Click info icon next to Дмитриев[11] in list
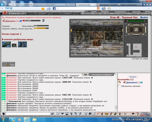The height and width of the screenshot is (122, 152). pos(142,83)
